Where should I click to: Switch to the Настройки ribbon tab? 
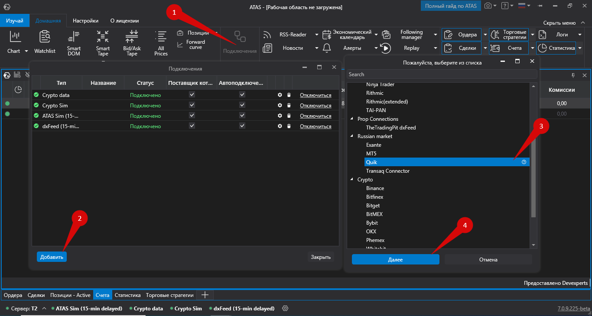click(x=85, y=20)
